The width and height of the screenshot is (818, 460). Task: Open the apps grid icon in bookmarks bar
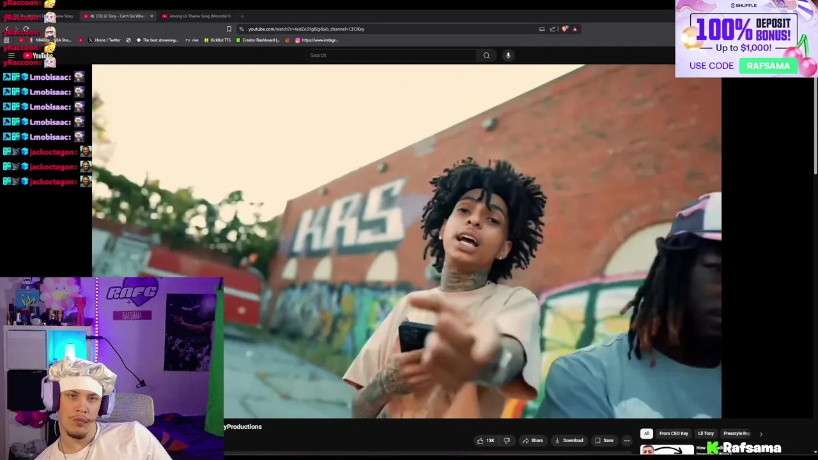point(6,40)
